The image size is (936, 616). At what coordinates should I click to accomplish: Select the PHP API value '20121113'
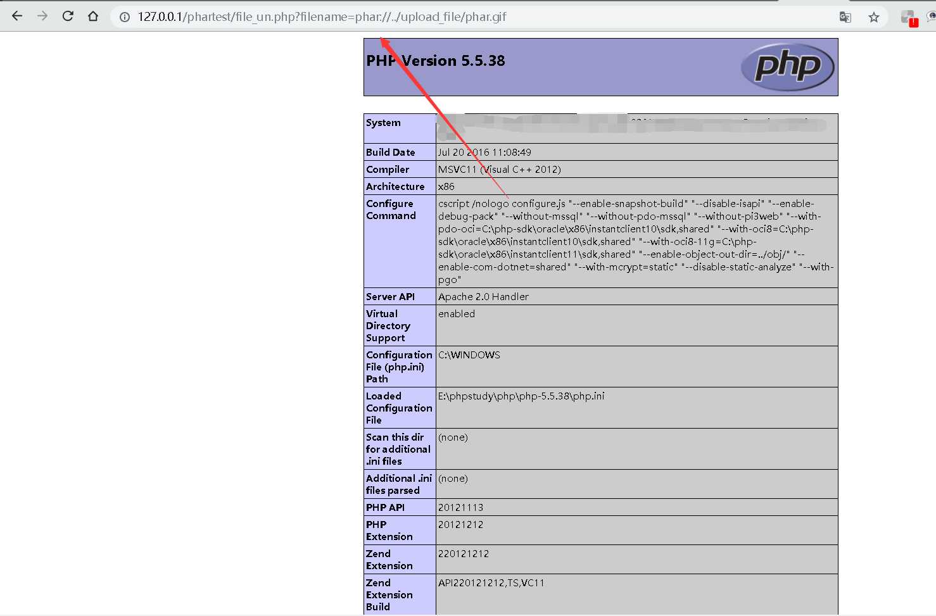click(461, 508)
